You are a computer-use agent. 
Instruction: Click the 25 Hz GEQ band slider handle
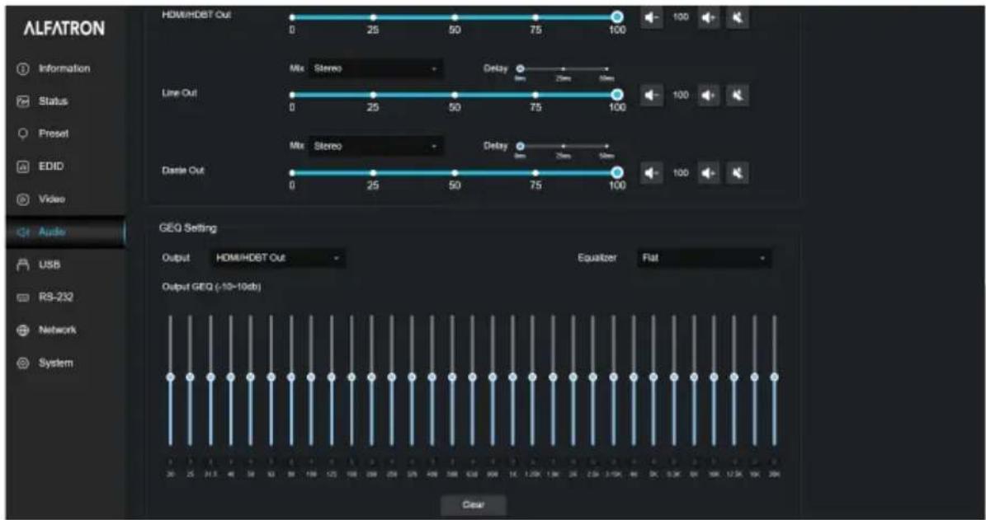190,377
